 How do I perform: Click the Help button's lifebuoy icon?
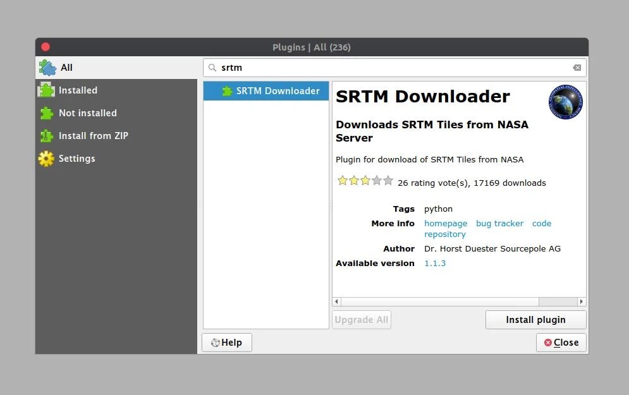tap(215, 342)
